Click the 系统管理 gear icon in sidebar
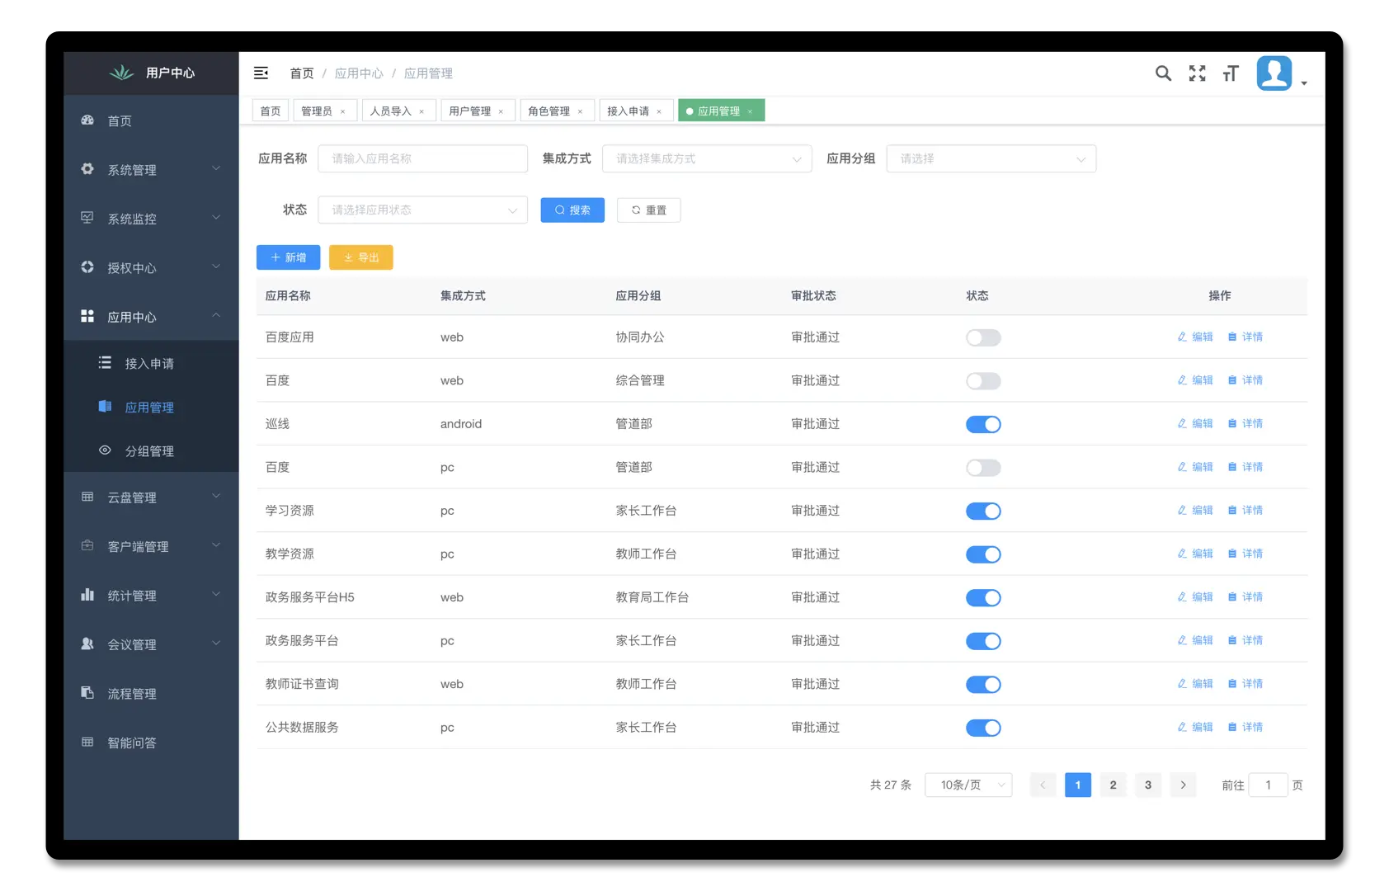Image resolution: width=1389 pixels, height=891 pixels. click(87, 169)
